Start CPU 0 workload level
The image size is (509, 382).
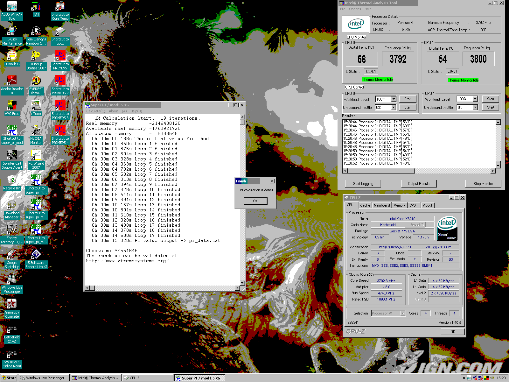click(x=408, y=99)
